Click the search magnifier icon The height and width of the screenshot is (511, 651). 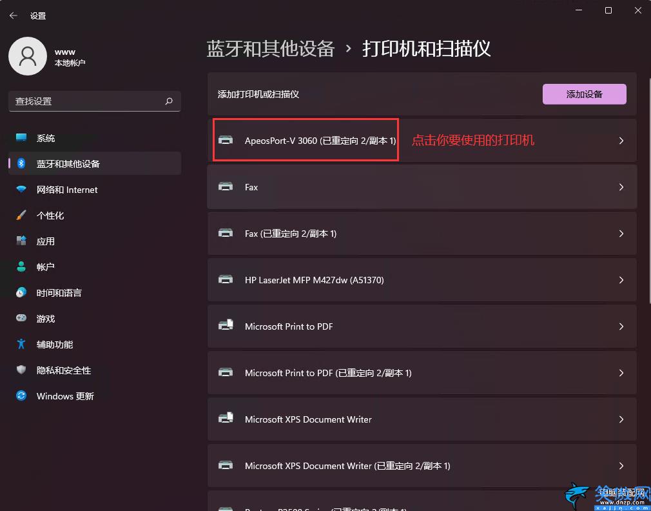pos(169,101)
